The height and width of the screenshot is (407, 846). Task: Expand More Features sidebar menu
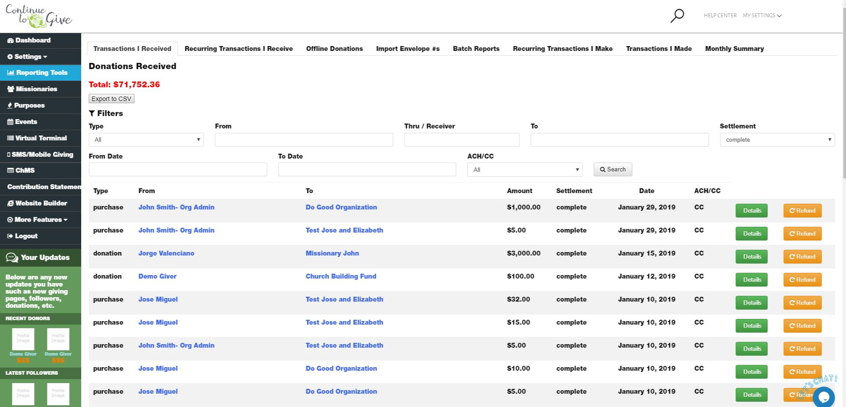(x=40, y=220)
